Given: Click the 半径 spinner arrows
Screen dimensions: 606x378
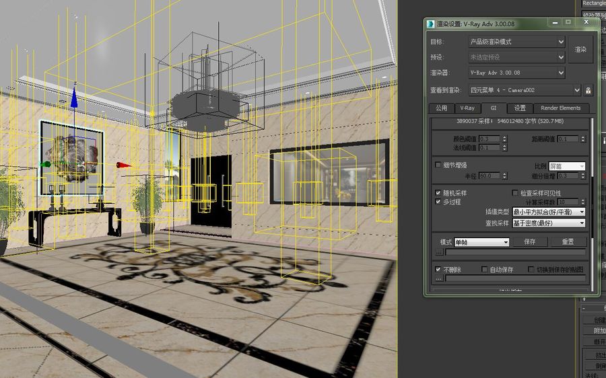Looking at the screenshot, I should click(504, 176).
